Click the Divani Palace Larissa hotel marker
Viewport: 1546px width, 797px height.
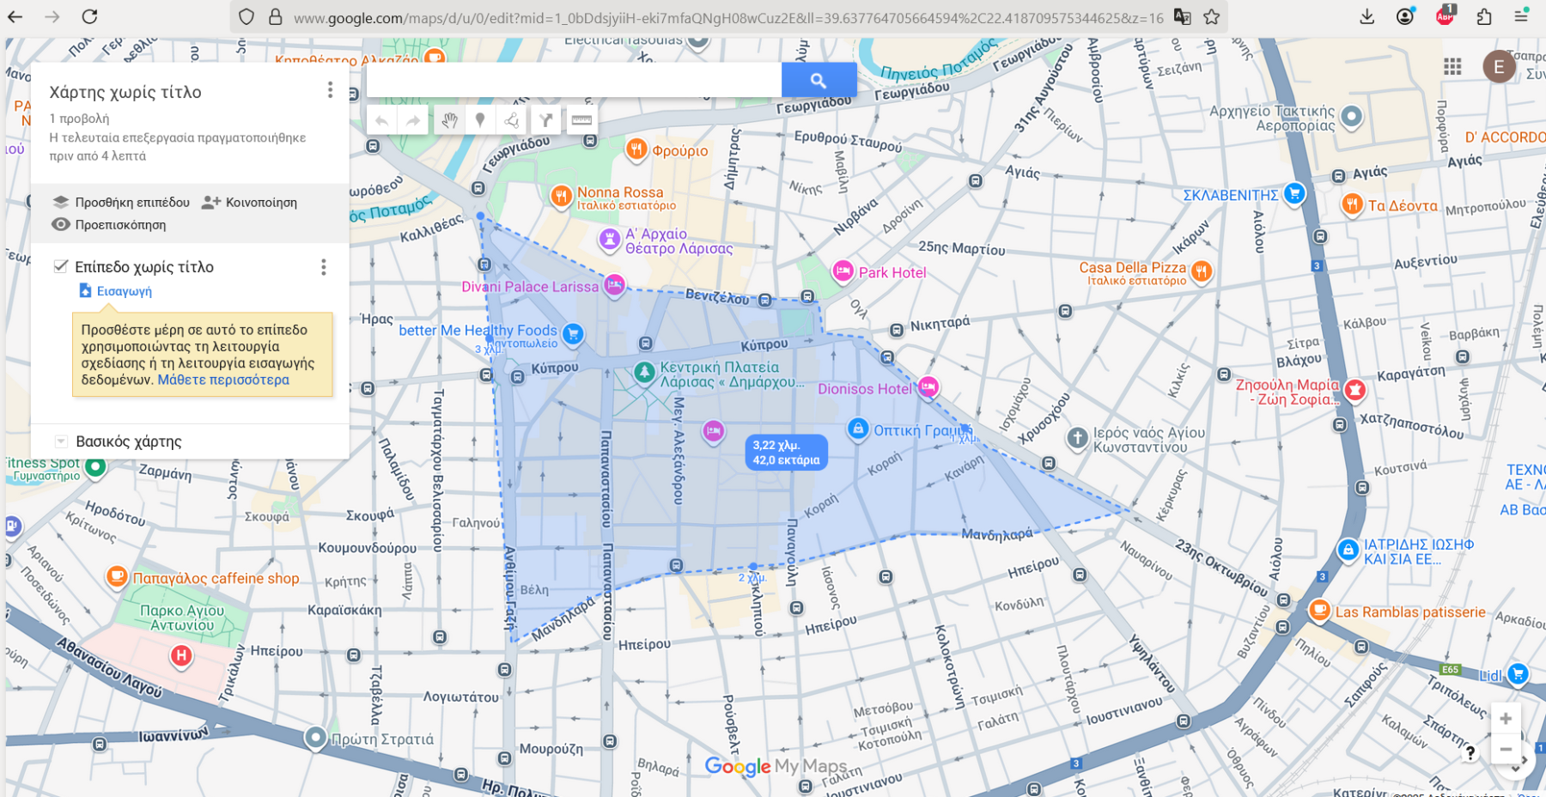tap(613, 285)
